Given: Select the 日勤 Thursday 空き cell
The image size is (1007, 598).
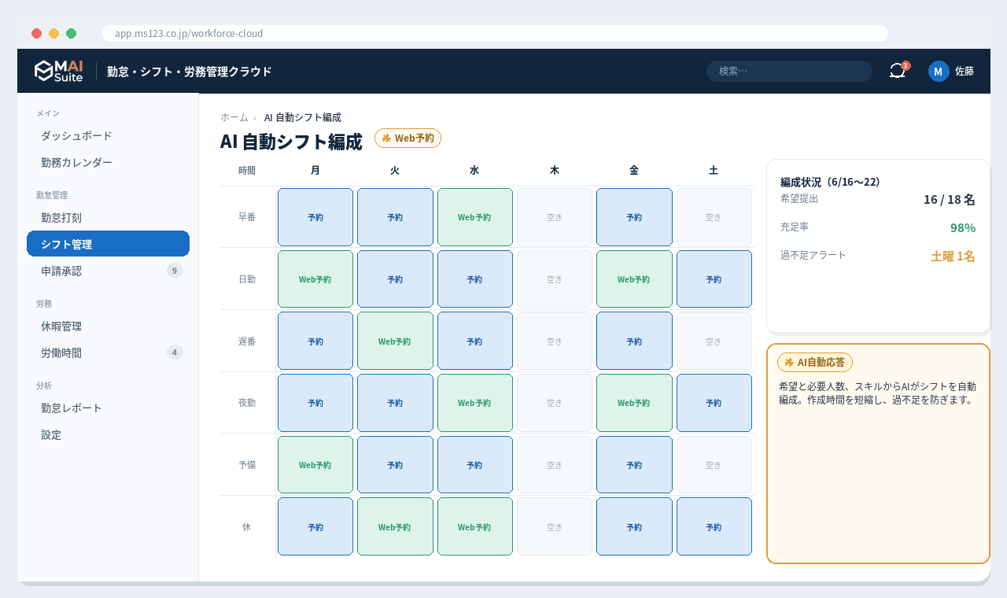Looking at the screenshot, I should tap(555, 279).
